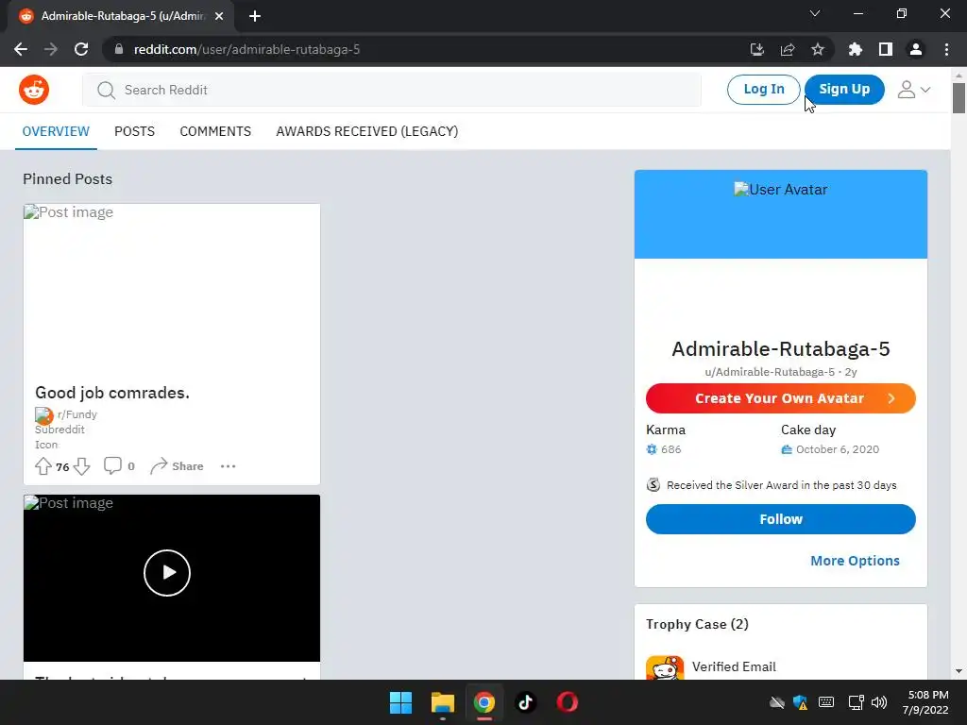
Task: Click the site lock security icon
Action: [x=119, y=49]
